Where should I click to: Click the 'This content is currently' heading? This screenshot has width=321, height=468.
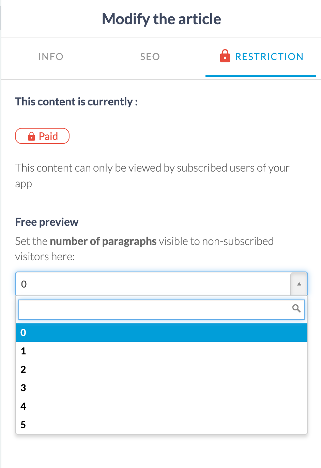[76, 102]
